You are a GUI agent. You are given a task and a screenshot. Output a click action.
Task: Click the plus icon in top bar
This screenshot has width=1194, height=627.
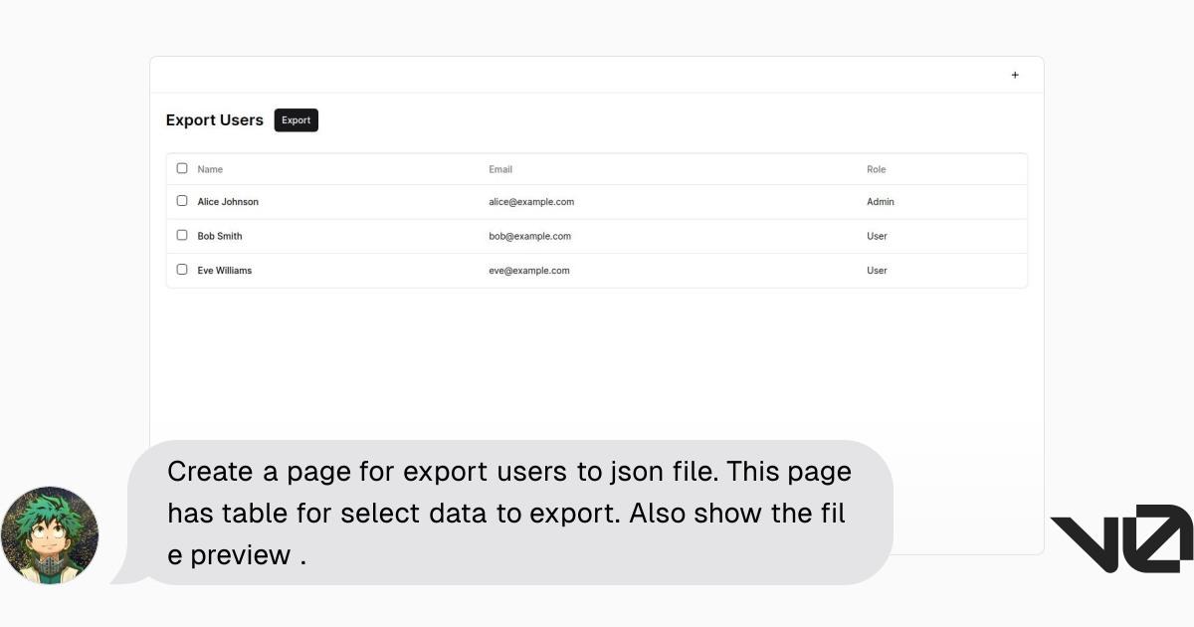(1015, 75)
